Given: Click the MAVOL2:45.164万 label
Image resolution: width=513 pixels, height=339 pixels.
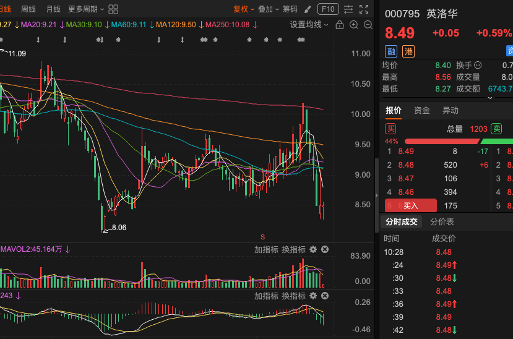Looking at the screenshot, I should click(x=31, y=249).
